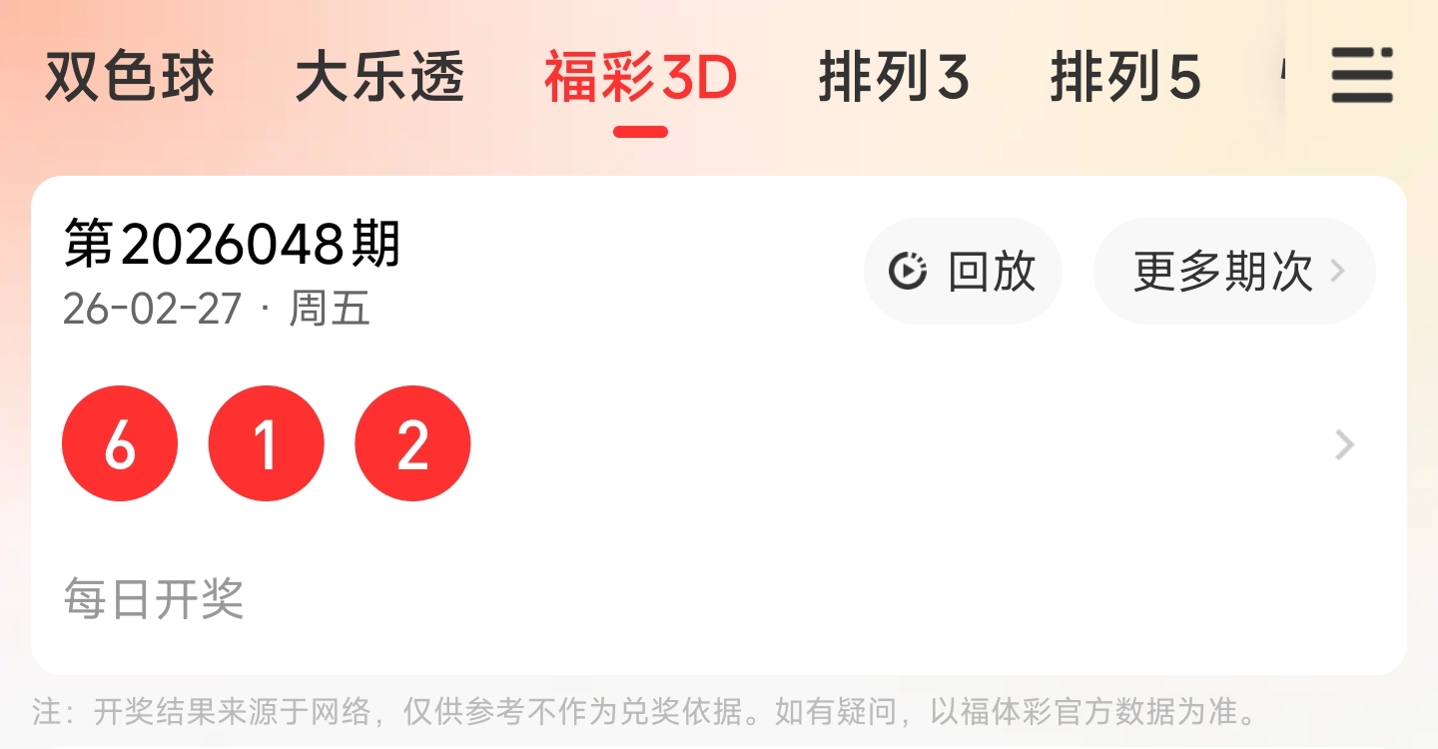Expand draw details via right chevron arrow
The height and width of the screenshot is (749, 1438).
[x=1345, y=444]
